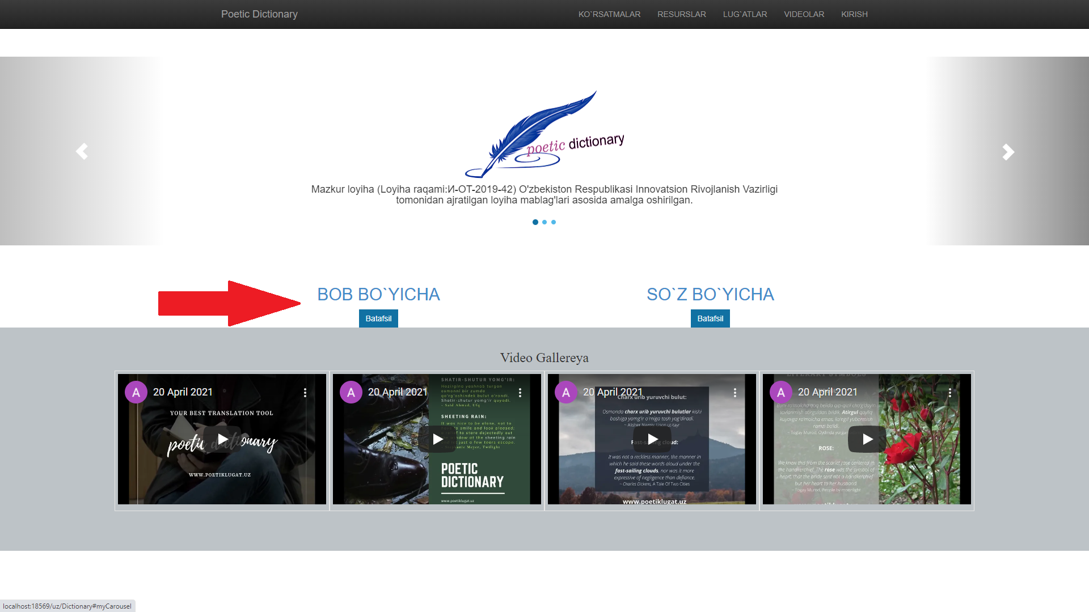This screenshot has width=1089, height=612.
Task: Select the second carousel indicator dot
Action: tap(544, 222)
